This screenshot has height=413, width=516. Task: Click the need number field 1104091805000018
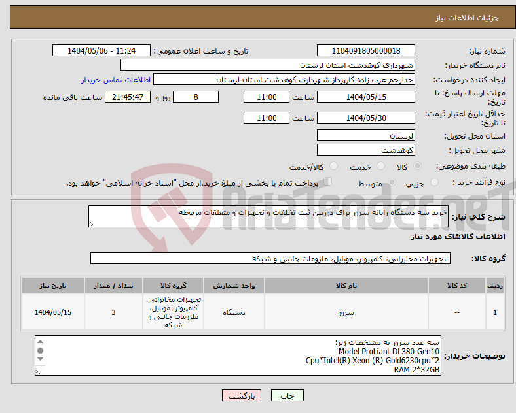(x=365, y=51)
